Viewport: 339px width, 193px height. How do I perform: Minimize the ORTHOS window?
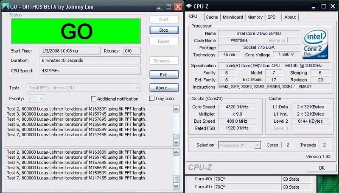[160, 7]
